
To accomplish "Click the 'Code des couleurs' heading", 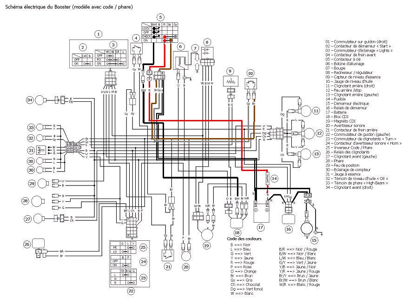I will pyautogui.click(x=244, y=239).
